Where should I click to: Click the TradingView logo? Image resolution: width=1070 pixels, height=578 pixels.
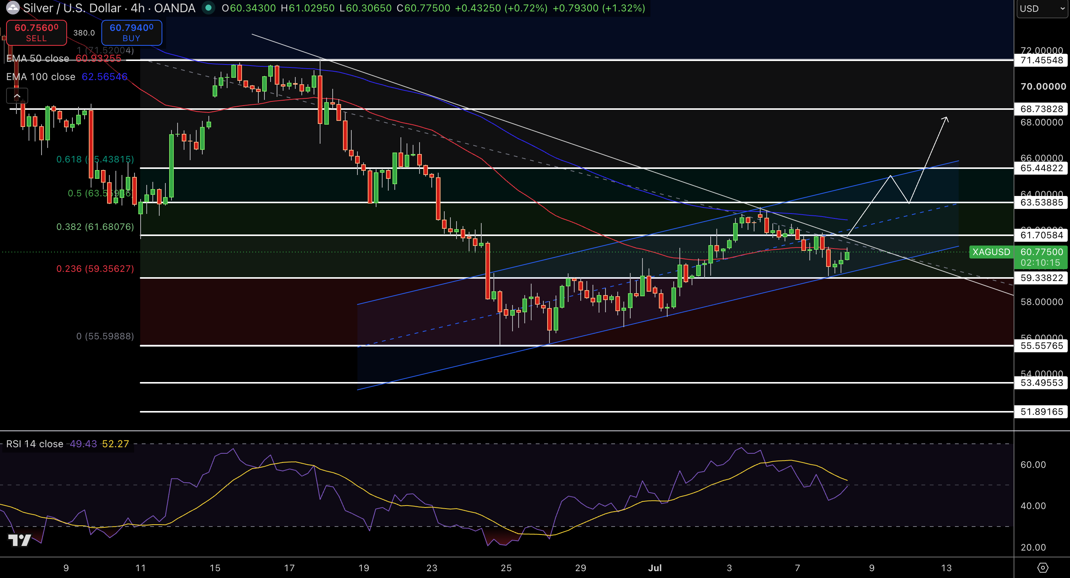19,540
